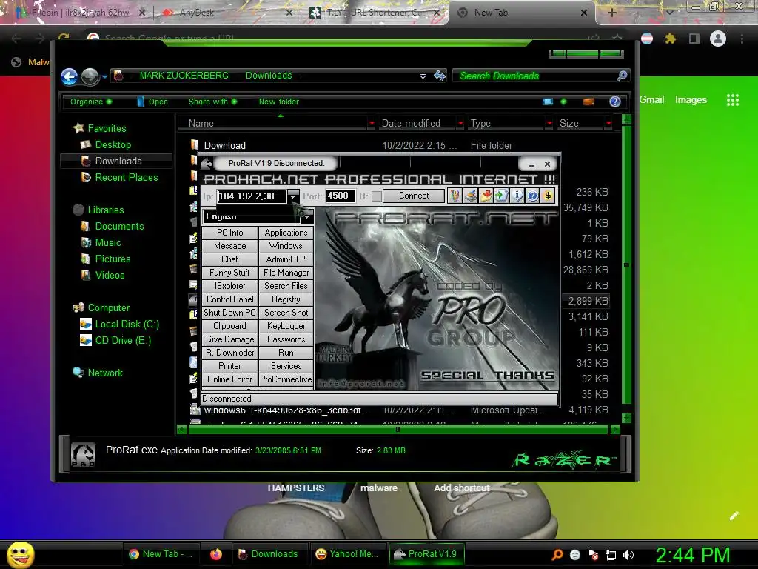This screenshot has height=569, width=758.
Task: Open the Start menu smiley button
Action: 20,554
